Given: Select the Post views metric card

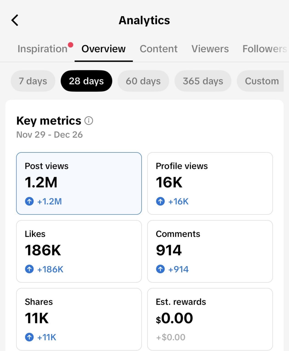Looking at the screenshot, I should (x=79, y=183).
